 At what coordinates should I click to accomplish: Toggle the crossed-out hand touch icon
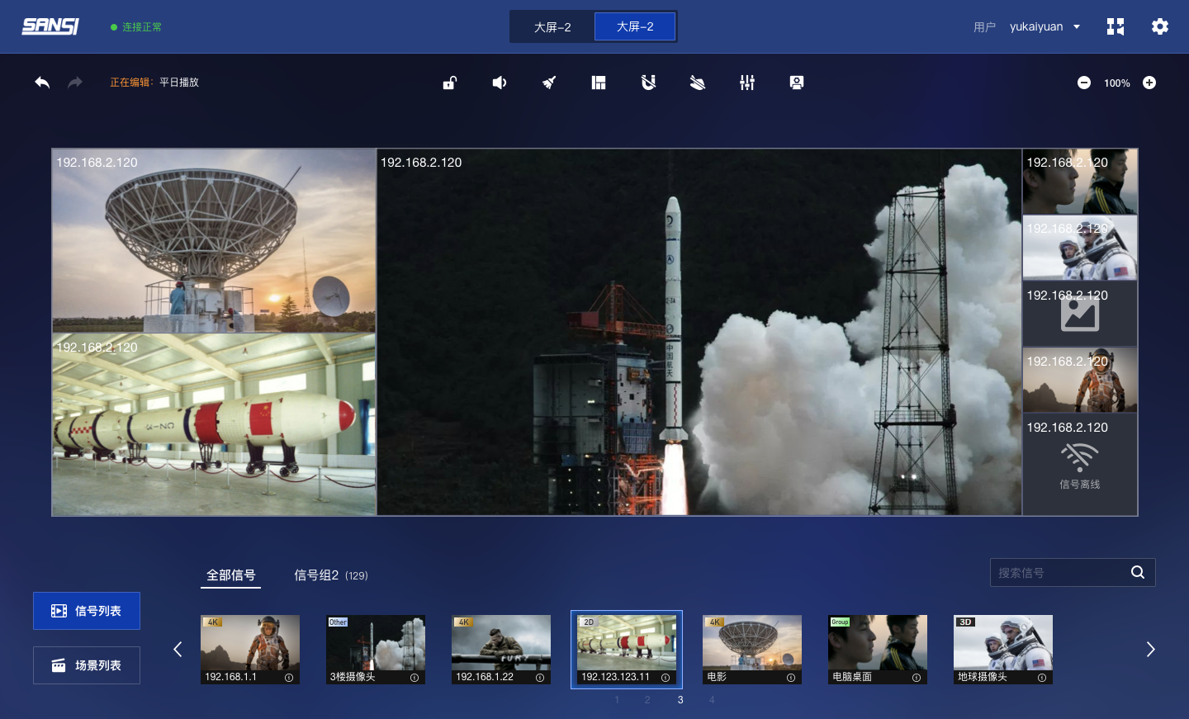coord(698,83)
